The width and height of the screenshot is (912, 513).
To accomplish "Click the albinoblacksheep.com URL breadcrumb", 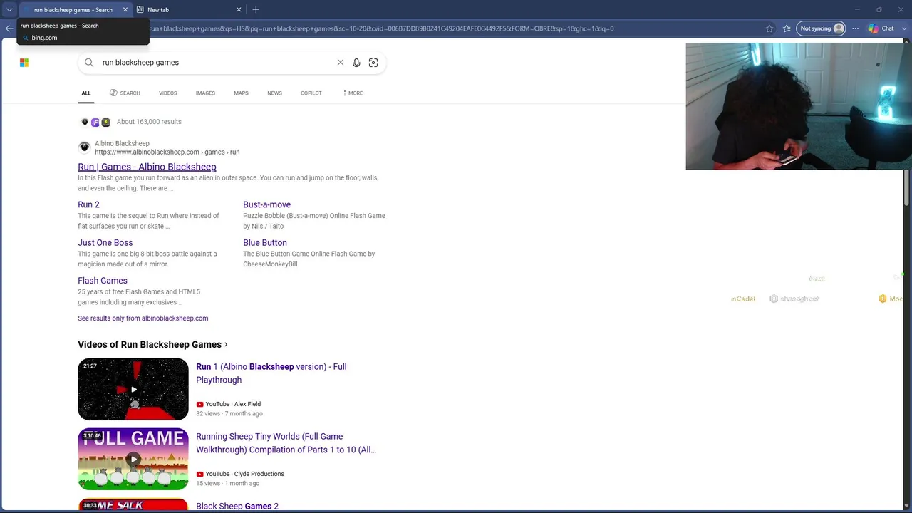I will click(167, 152).
